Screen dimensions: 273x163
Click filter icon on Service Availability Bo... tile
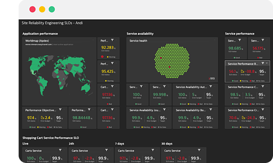(211, 110)
